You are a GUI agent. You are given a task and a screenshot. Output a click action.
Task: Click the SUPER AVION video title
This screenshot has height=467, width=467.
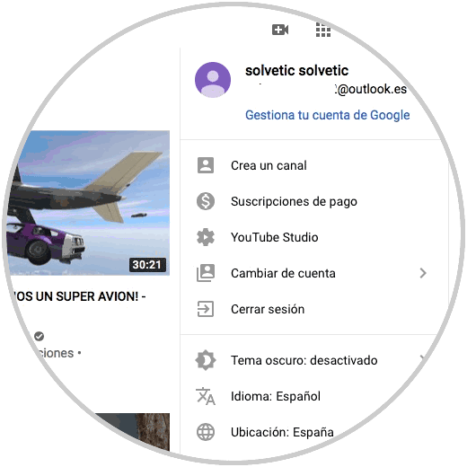pyautogui.click(x=78, y=296)
